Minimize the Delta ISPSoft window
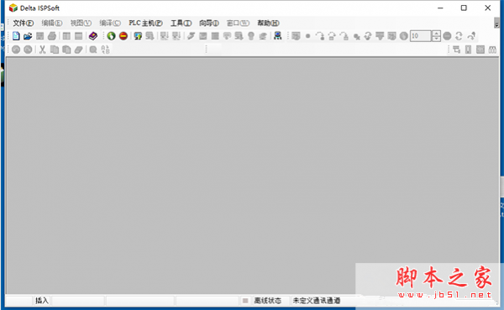The height and width of the screenshot is (310, 504). pyautogui.click(x=440, y=8)
